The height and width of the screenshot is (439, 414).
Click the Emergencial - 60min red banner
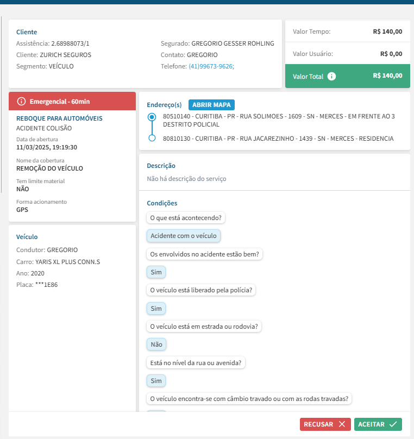[x=72, y=102]
